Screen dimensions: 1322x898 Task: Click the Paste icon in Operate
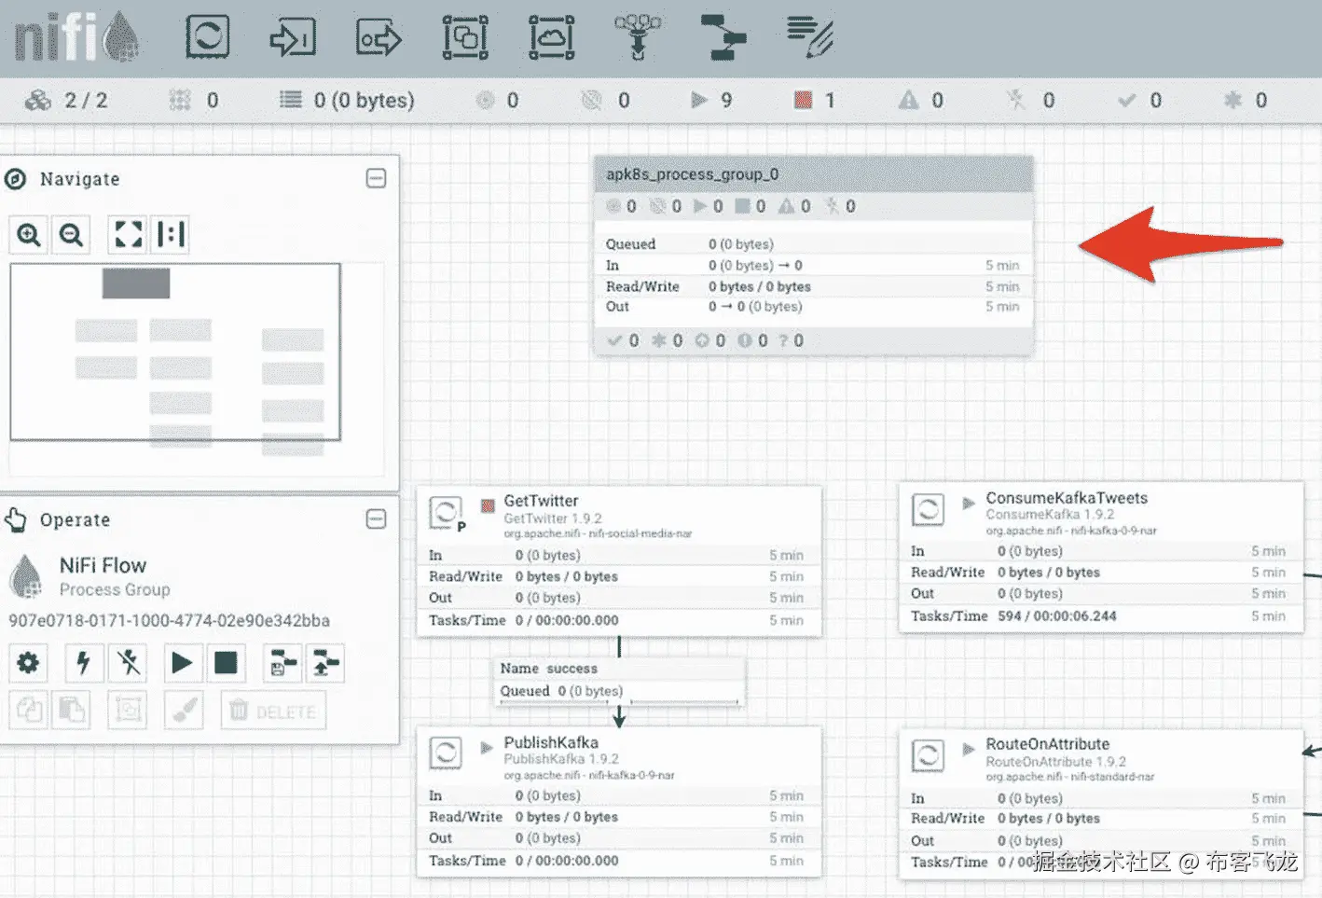point(71,711)
